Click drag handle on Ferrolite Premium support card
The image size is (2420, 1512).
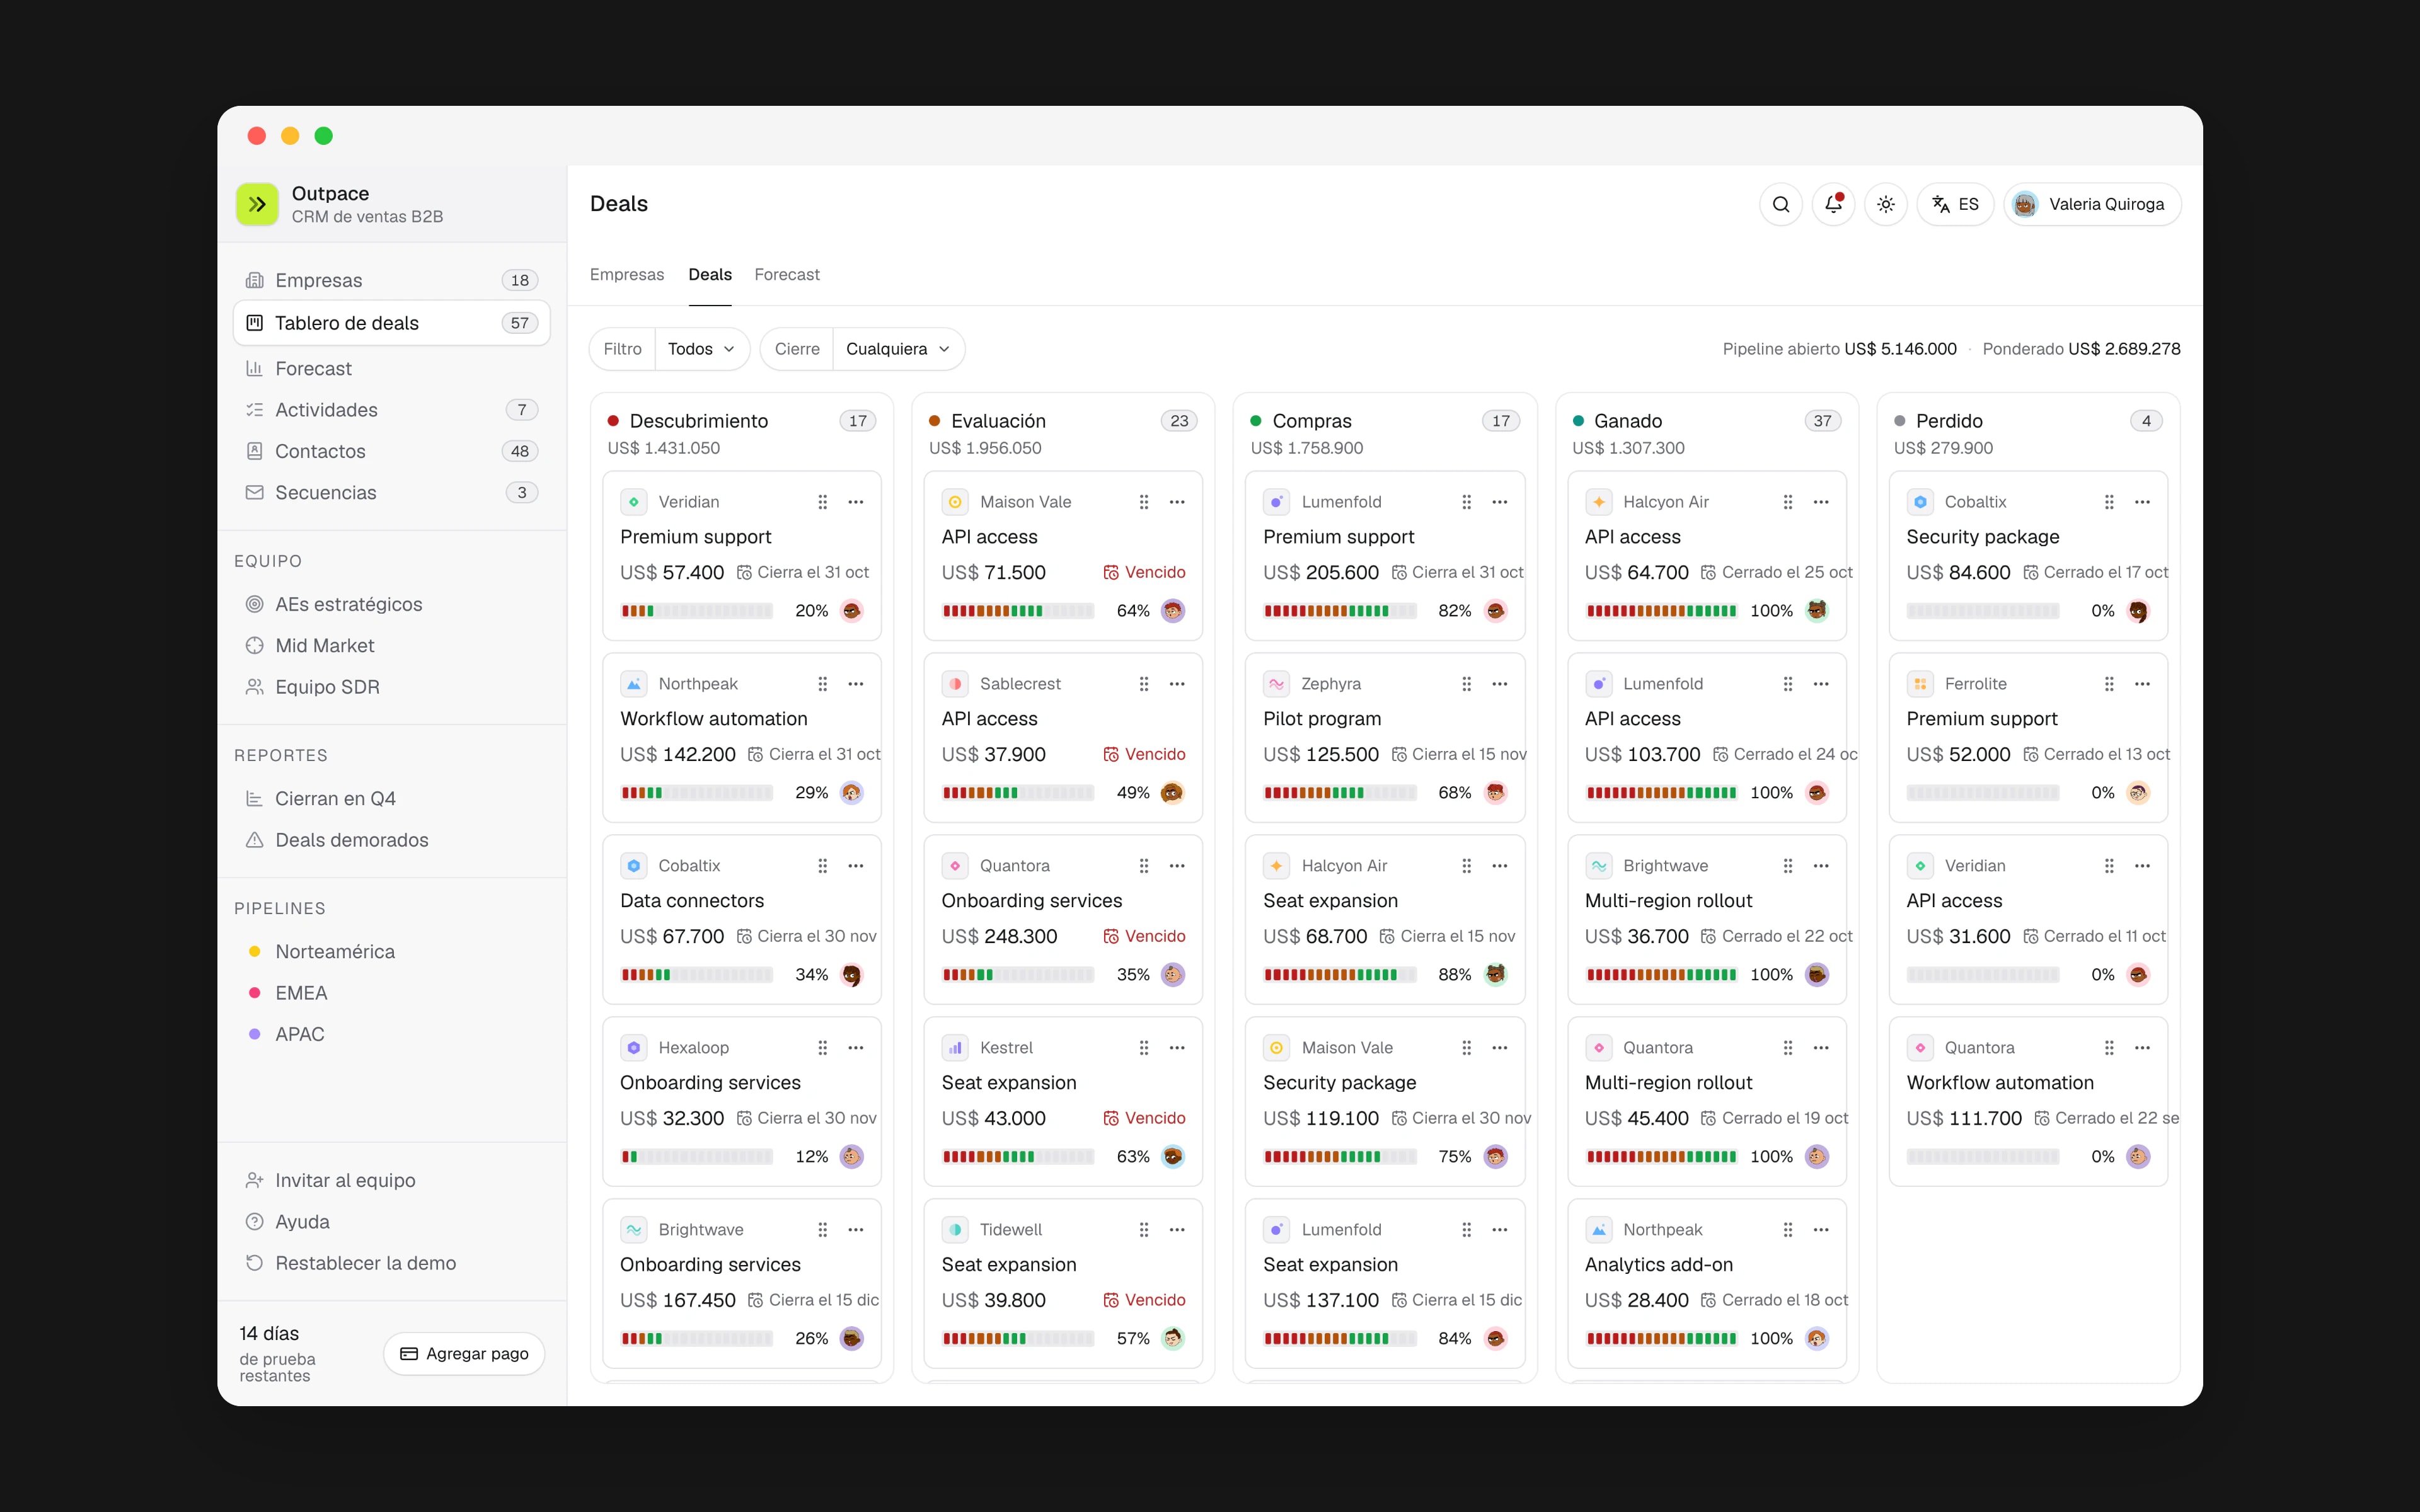(2109, 684)
